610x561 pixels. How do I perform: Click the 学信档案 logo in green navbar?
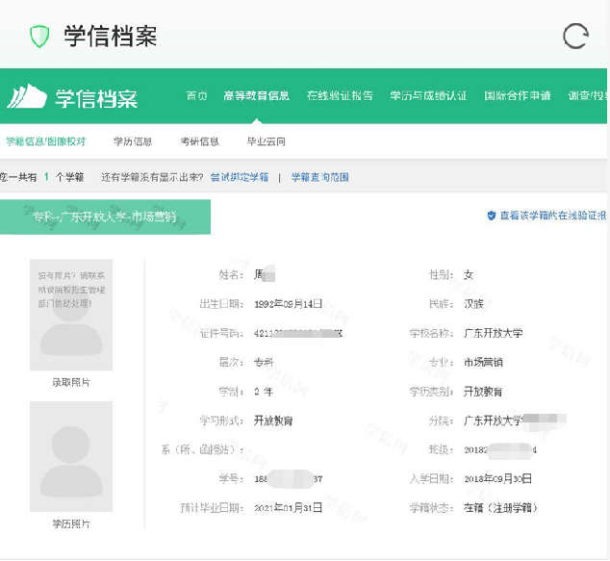point(72,97)
